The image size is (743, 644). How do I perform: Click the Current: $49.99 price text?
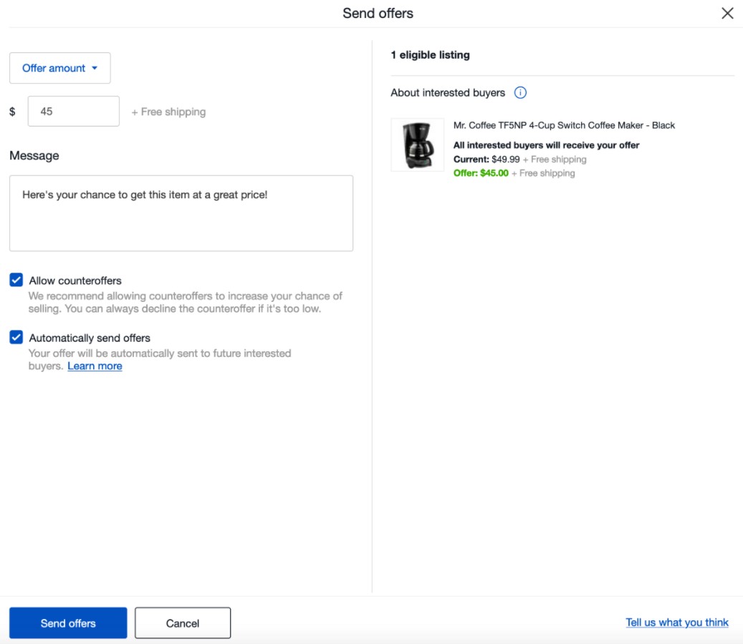(486, 160)
